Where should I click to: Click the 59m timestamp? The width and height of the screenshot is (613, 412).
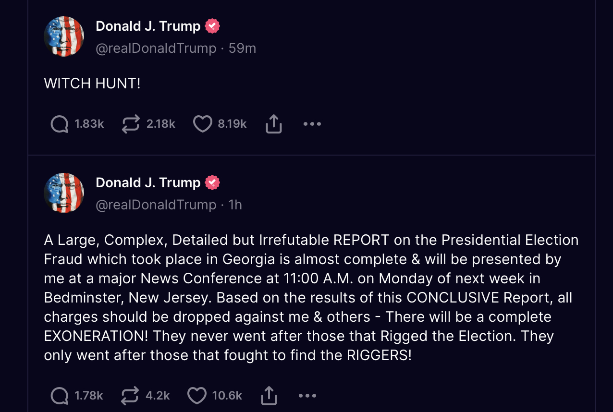click(242, 48)
